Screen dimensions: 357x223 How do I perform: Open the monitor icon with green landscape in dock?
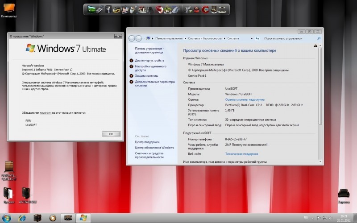pyautogui.click(x=91, y=9)
